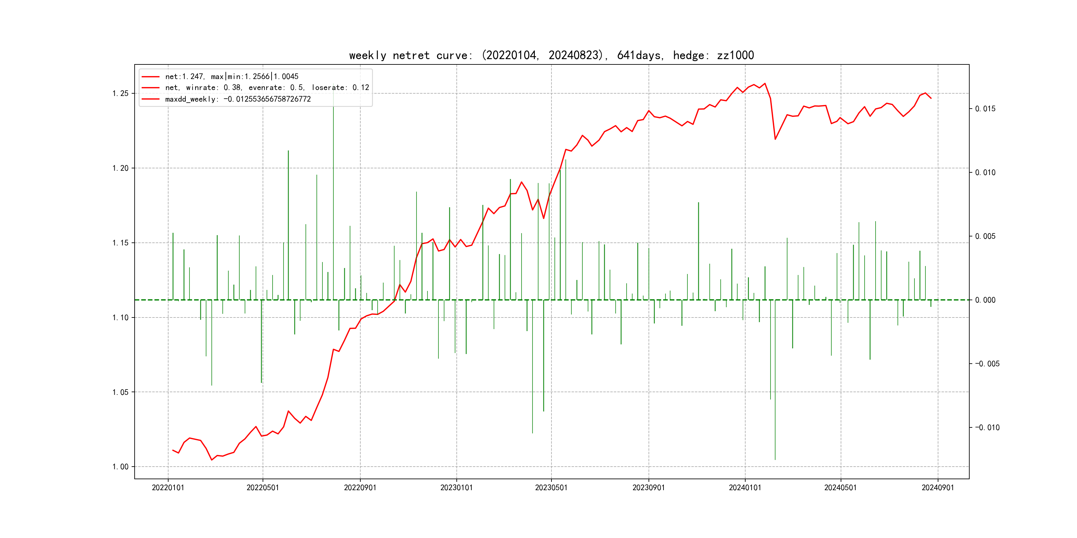Click the 20240101 x-axis label

coord(745,488)
